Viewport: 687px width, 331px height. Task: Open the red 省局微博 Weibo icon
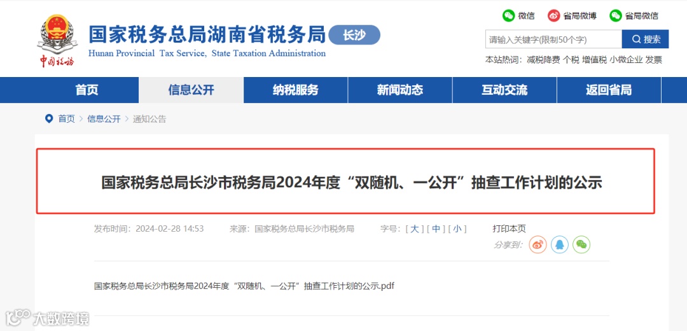[554, 16]
